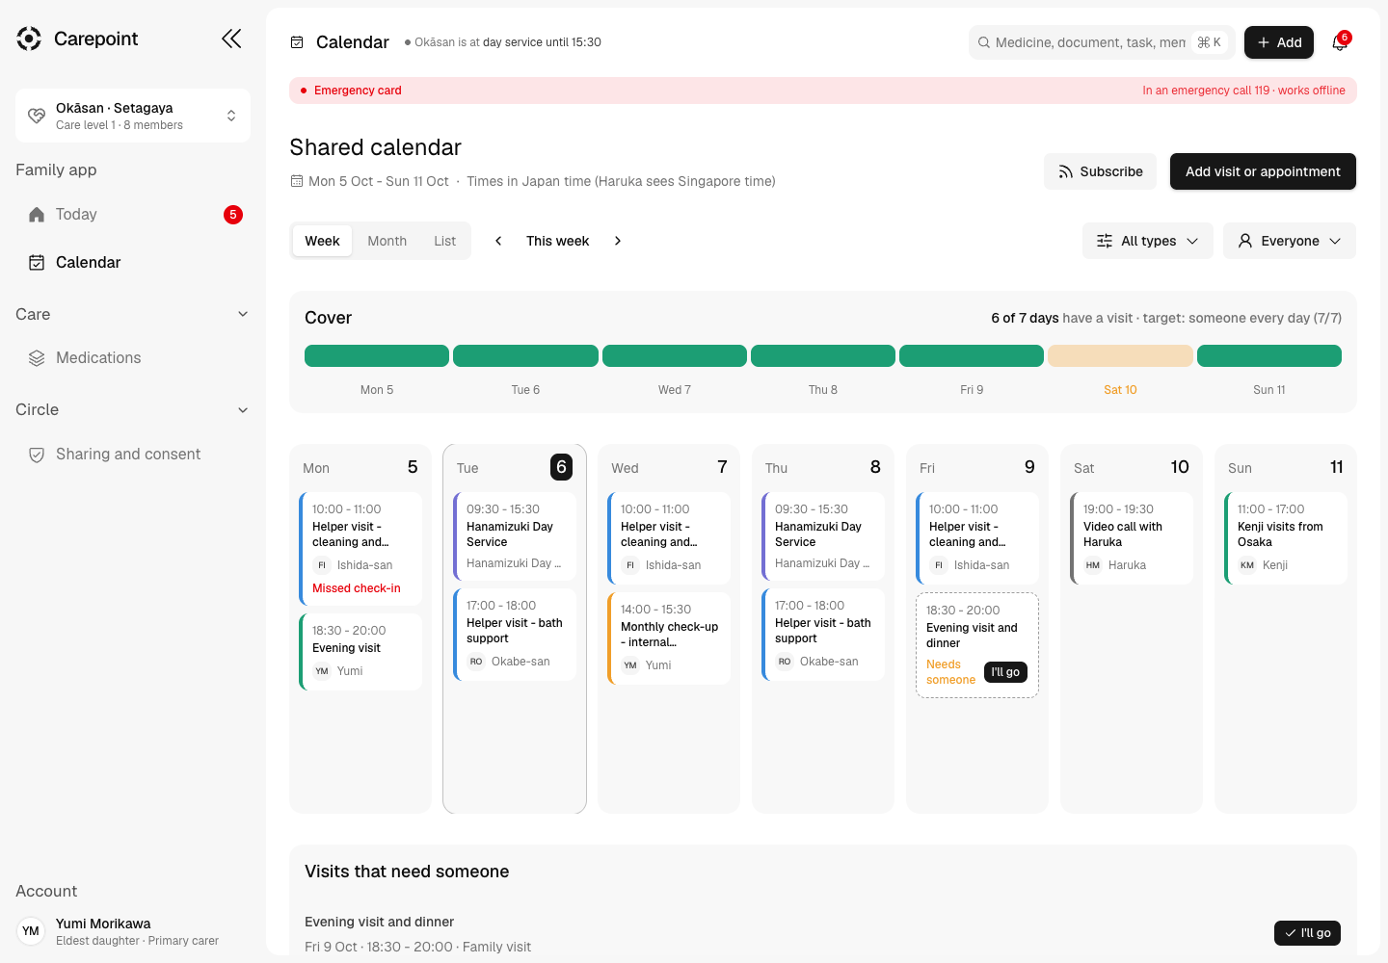
Task: Click the sliders icon in All types
Action: point(1105,241)
